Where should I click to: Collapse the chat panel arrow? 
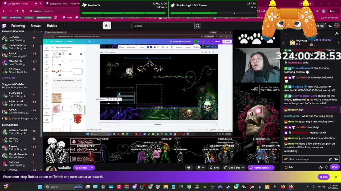[285, 34]
